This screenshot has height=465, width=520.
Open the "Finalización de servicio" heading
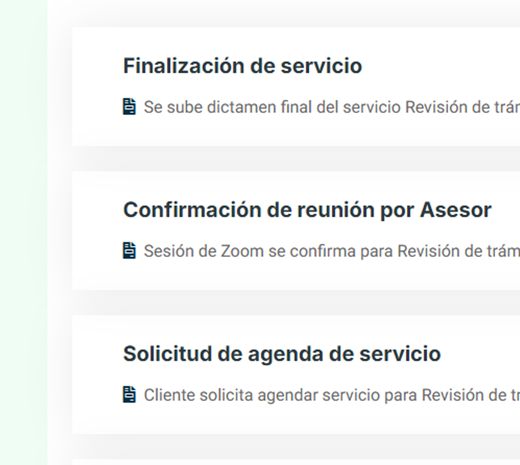[x=242, y=66]
